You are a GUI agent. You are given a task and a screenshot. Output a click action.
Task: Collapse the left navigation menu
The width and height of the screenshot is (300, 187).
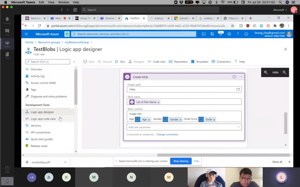[x=74, y=62]
